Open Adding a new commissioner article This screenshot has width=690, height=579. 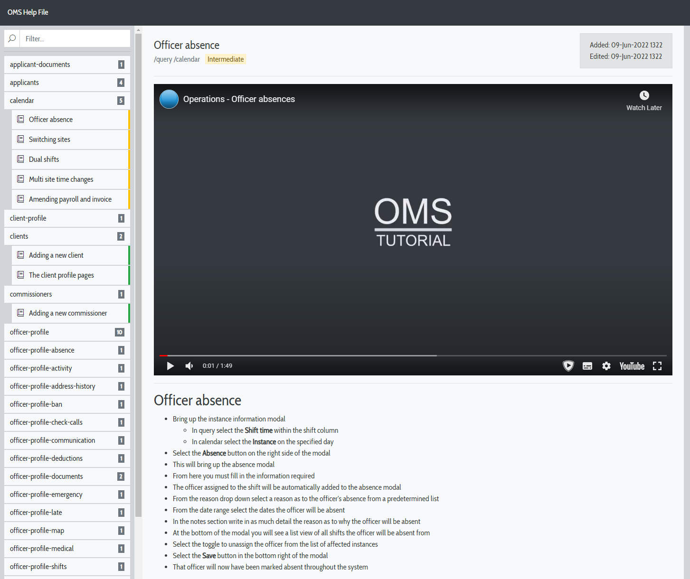(70, 313)
